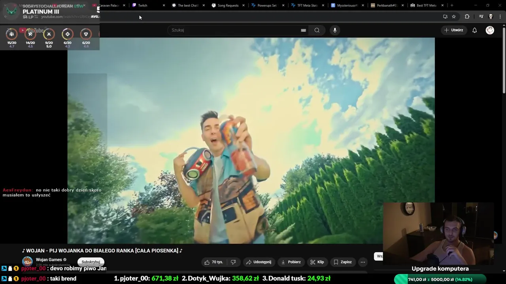The width and height of the screenshot is (506, 284).
Task: Share the video via Udostępnij
Action: 259,262
